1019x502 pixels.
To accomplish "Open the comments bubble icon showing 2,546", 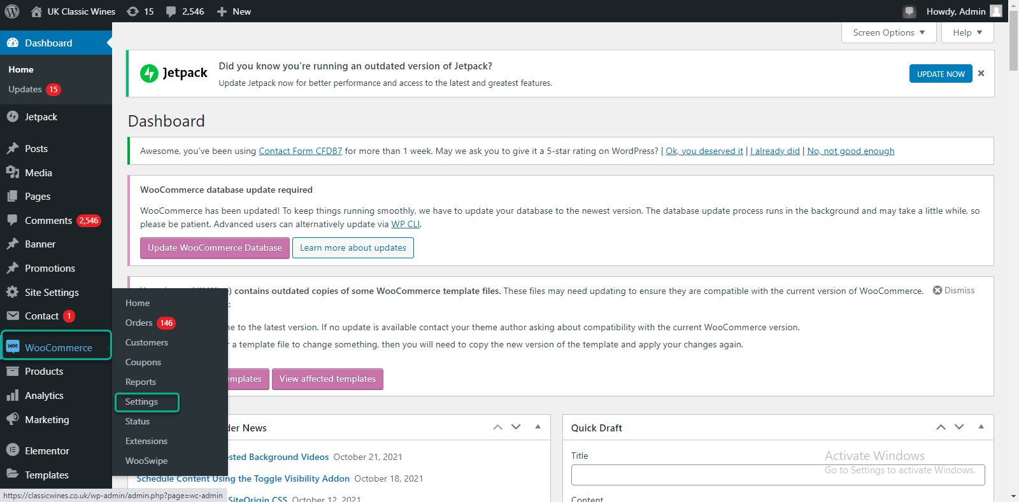I will pos(171,11).
